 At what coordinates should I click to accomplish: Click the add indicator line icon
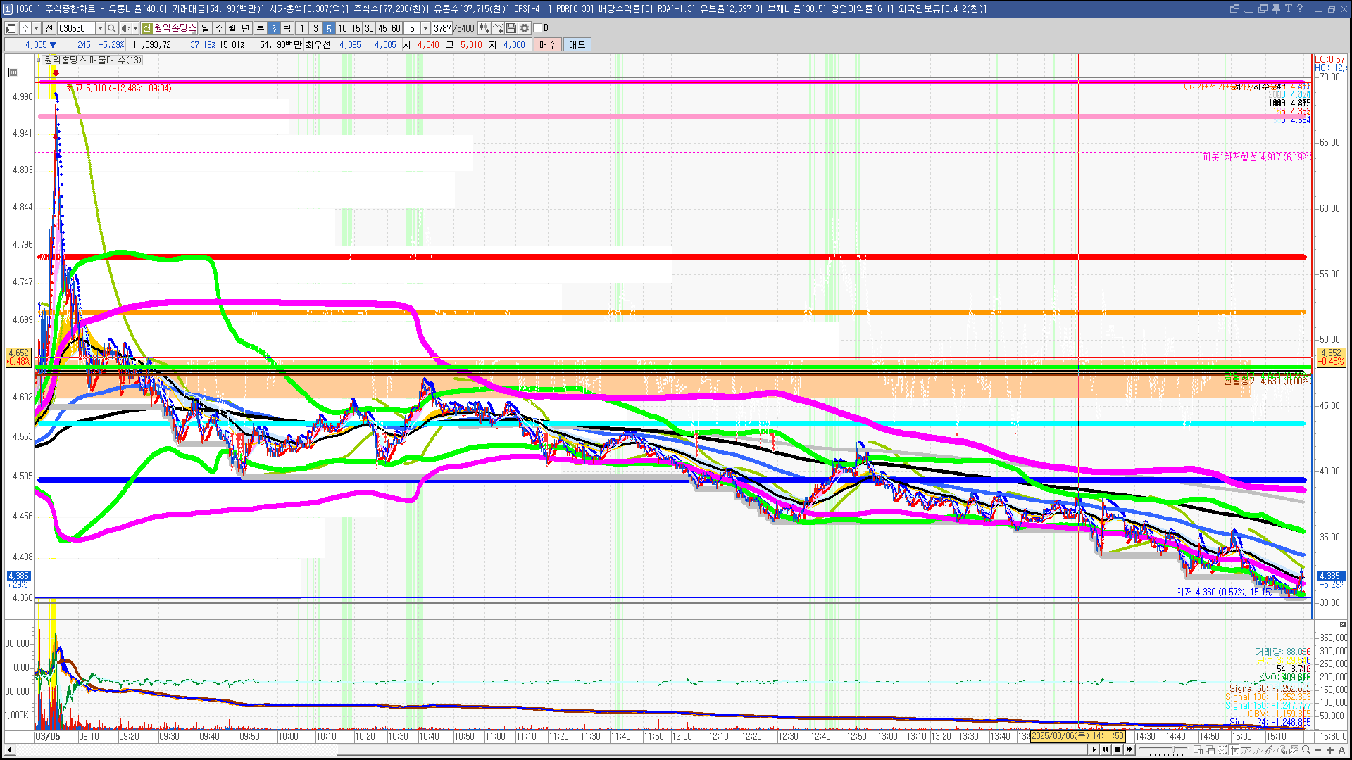498,28
